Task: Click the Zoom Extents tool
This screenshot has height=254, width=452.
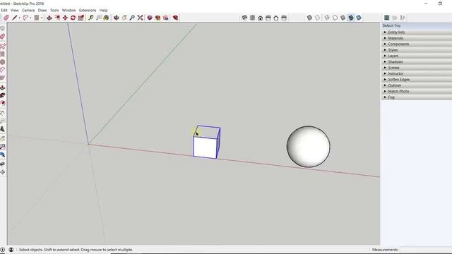Action: coord(140,18)
